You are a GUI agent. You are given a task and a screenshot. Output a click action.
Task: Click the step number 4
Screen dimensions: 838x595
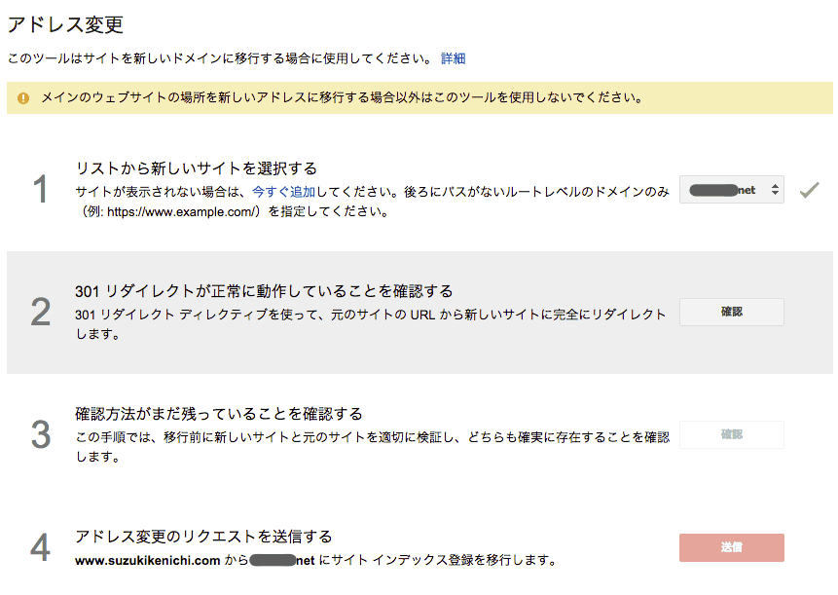(x=40, y=548)
